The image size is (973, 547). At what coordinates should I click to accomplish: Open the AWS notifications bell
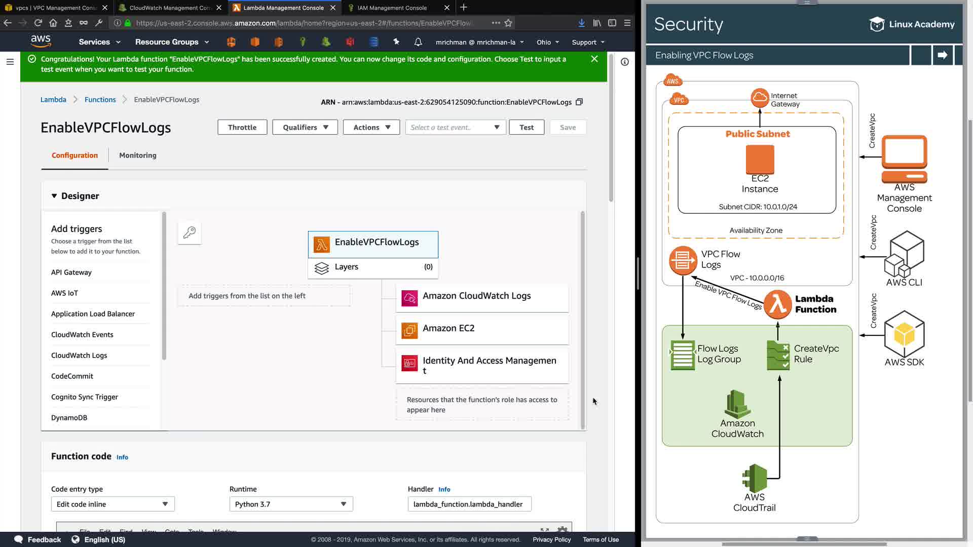(418, 42)
